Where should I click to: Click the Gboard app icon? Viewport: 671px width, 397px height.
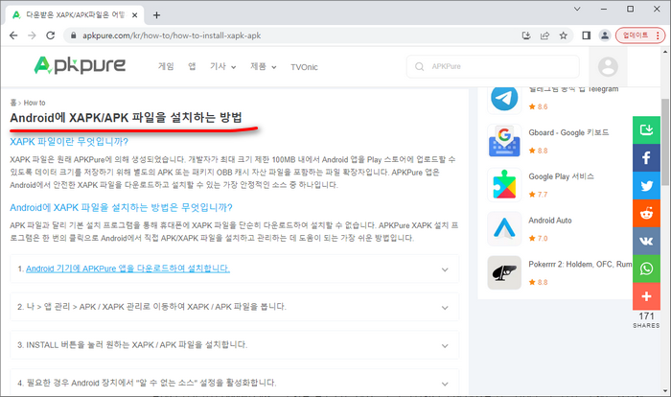[504, 141]
